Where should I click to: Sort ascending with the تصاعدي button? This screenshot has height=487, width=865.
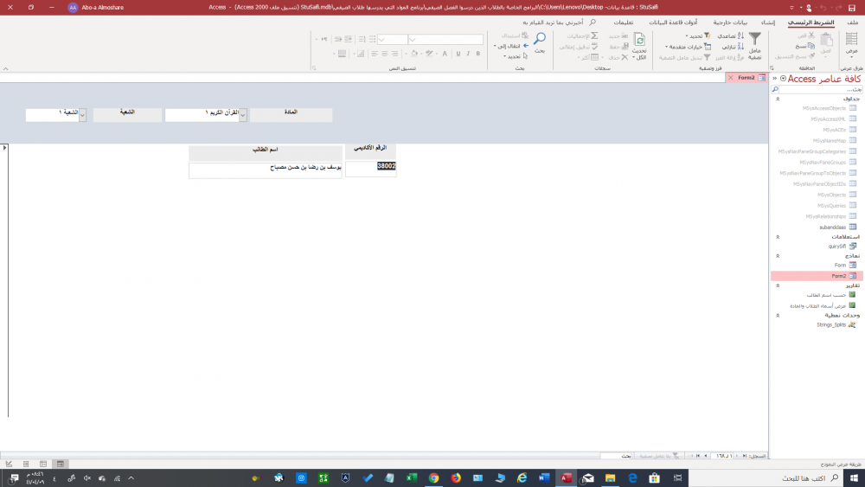730,35
